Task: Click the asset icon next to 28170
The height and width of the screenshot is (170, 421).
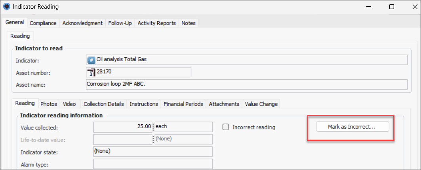Action: [x=91, y=72]
